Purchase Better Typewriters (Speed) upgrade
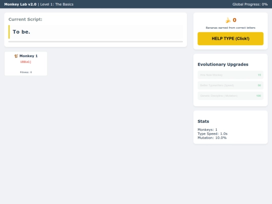Image resolution: width=272 pixels, height=204 pixels. click(230, 85)
